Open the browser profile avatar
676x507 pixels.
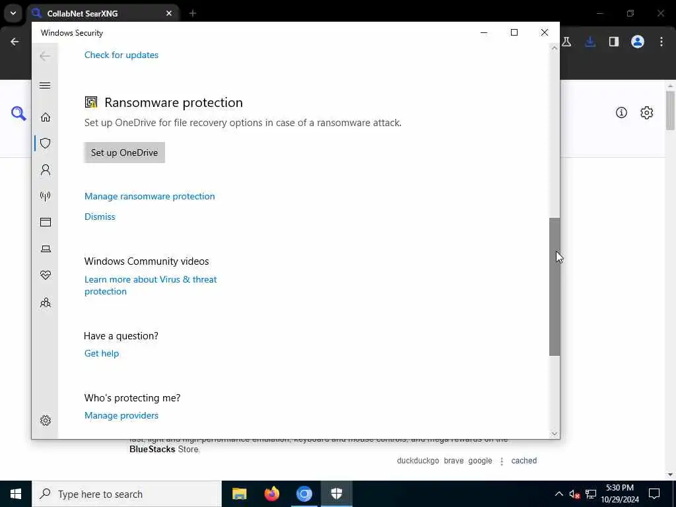click(x=638, y=42)
